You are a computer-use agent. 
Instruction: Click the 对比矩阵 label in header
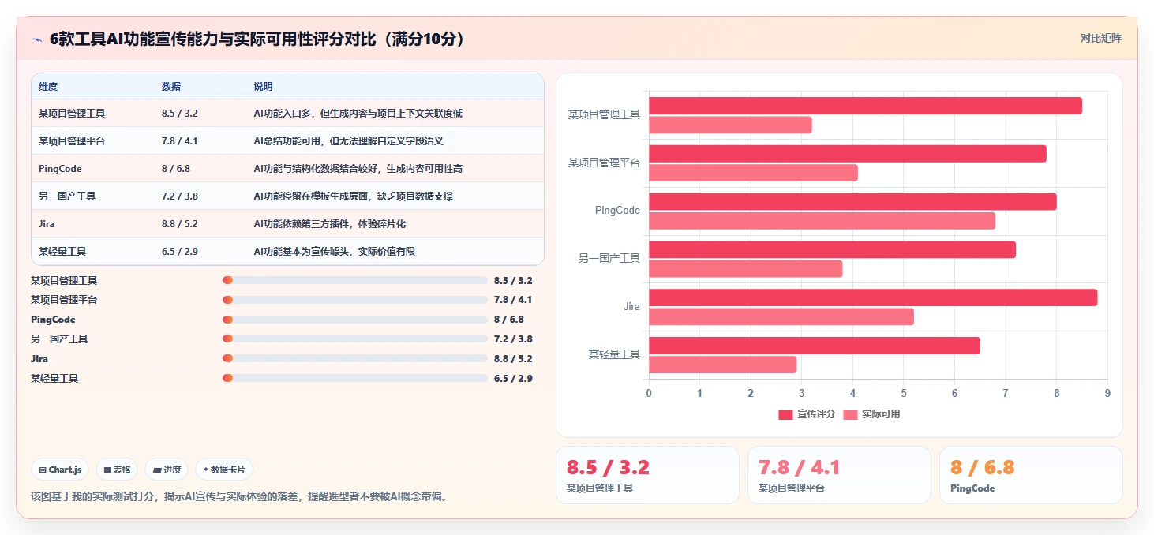click(x=1100, y=38)
